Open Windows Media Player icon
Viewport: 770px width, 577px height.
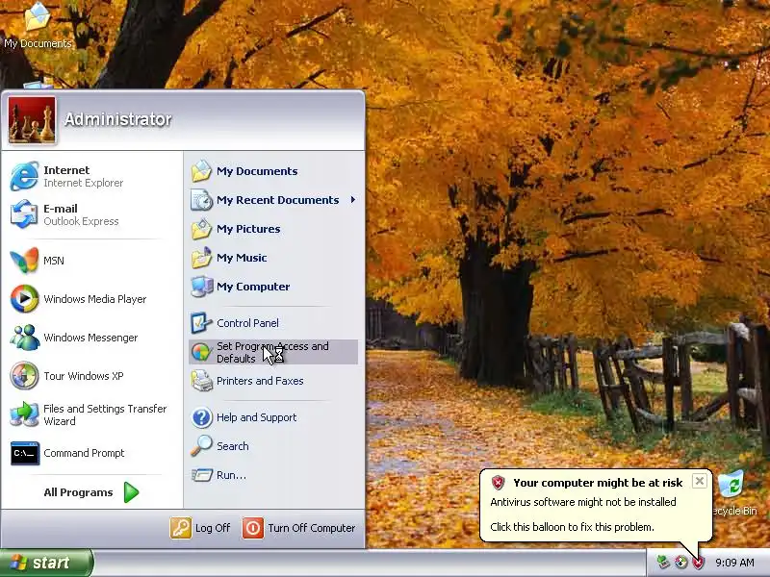click(24, 298)
